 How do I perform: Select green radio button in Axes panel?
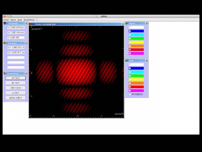pos(130,76)
